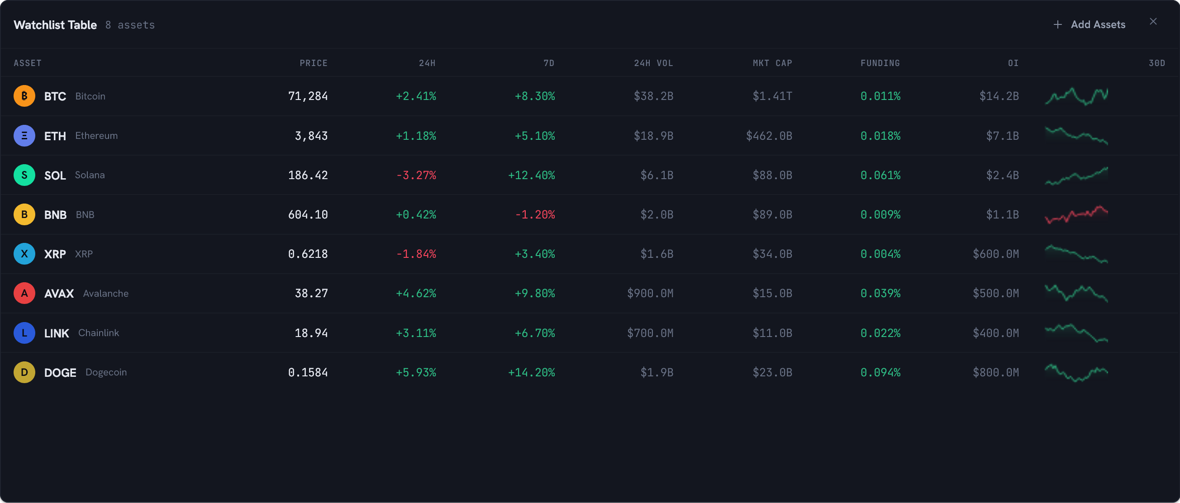Select the DOGE ticker symbol
1180x503 pixels.
click(61, 373)
